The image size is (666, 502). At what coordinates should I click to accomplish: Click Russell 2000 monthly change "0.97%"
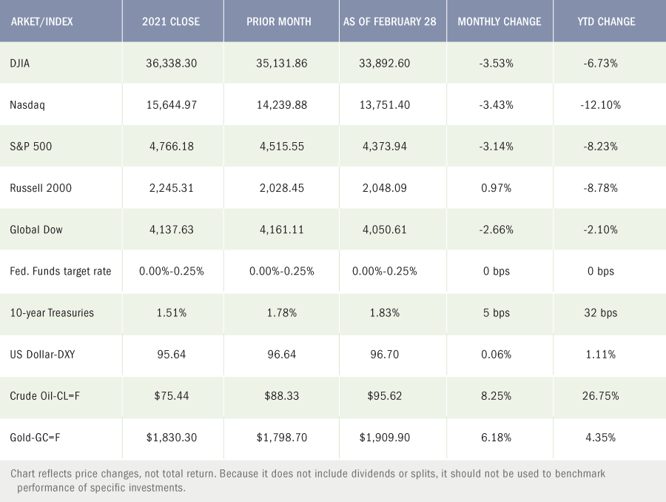click(x=496, y=188)
